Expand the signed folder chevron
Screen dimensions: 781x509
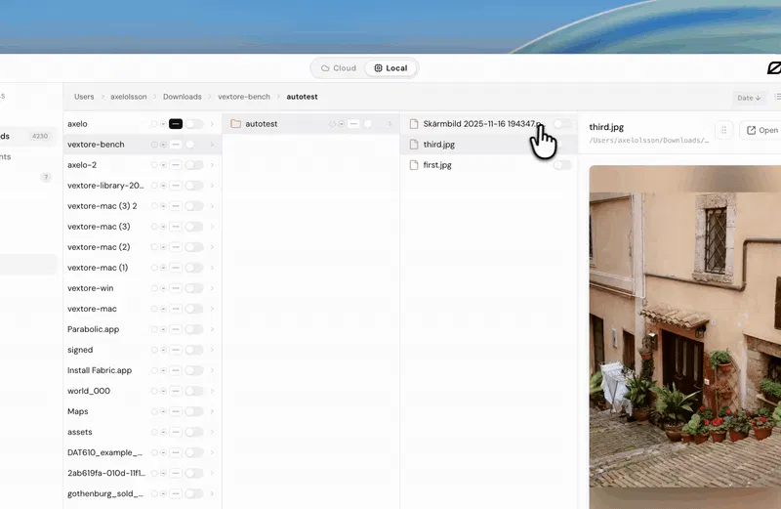pyautogui.click(x=212, y=350)
